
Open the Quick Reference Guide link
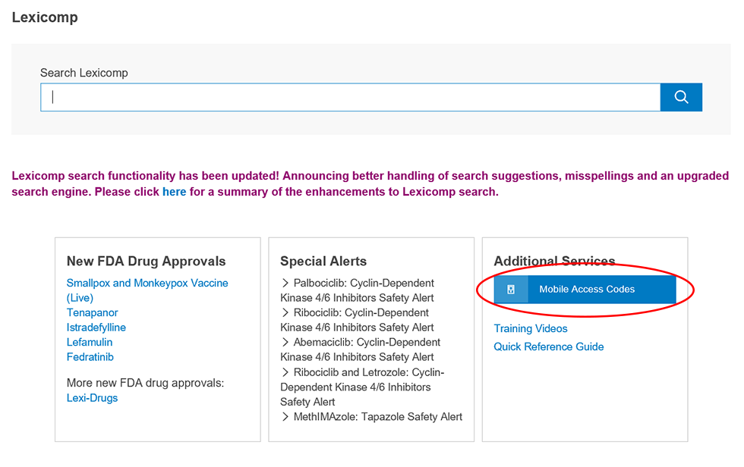(x=548, y=346)
